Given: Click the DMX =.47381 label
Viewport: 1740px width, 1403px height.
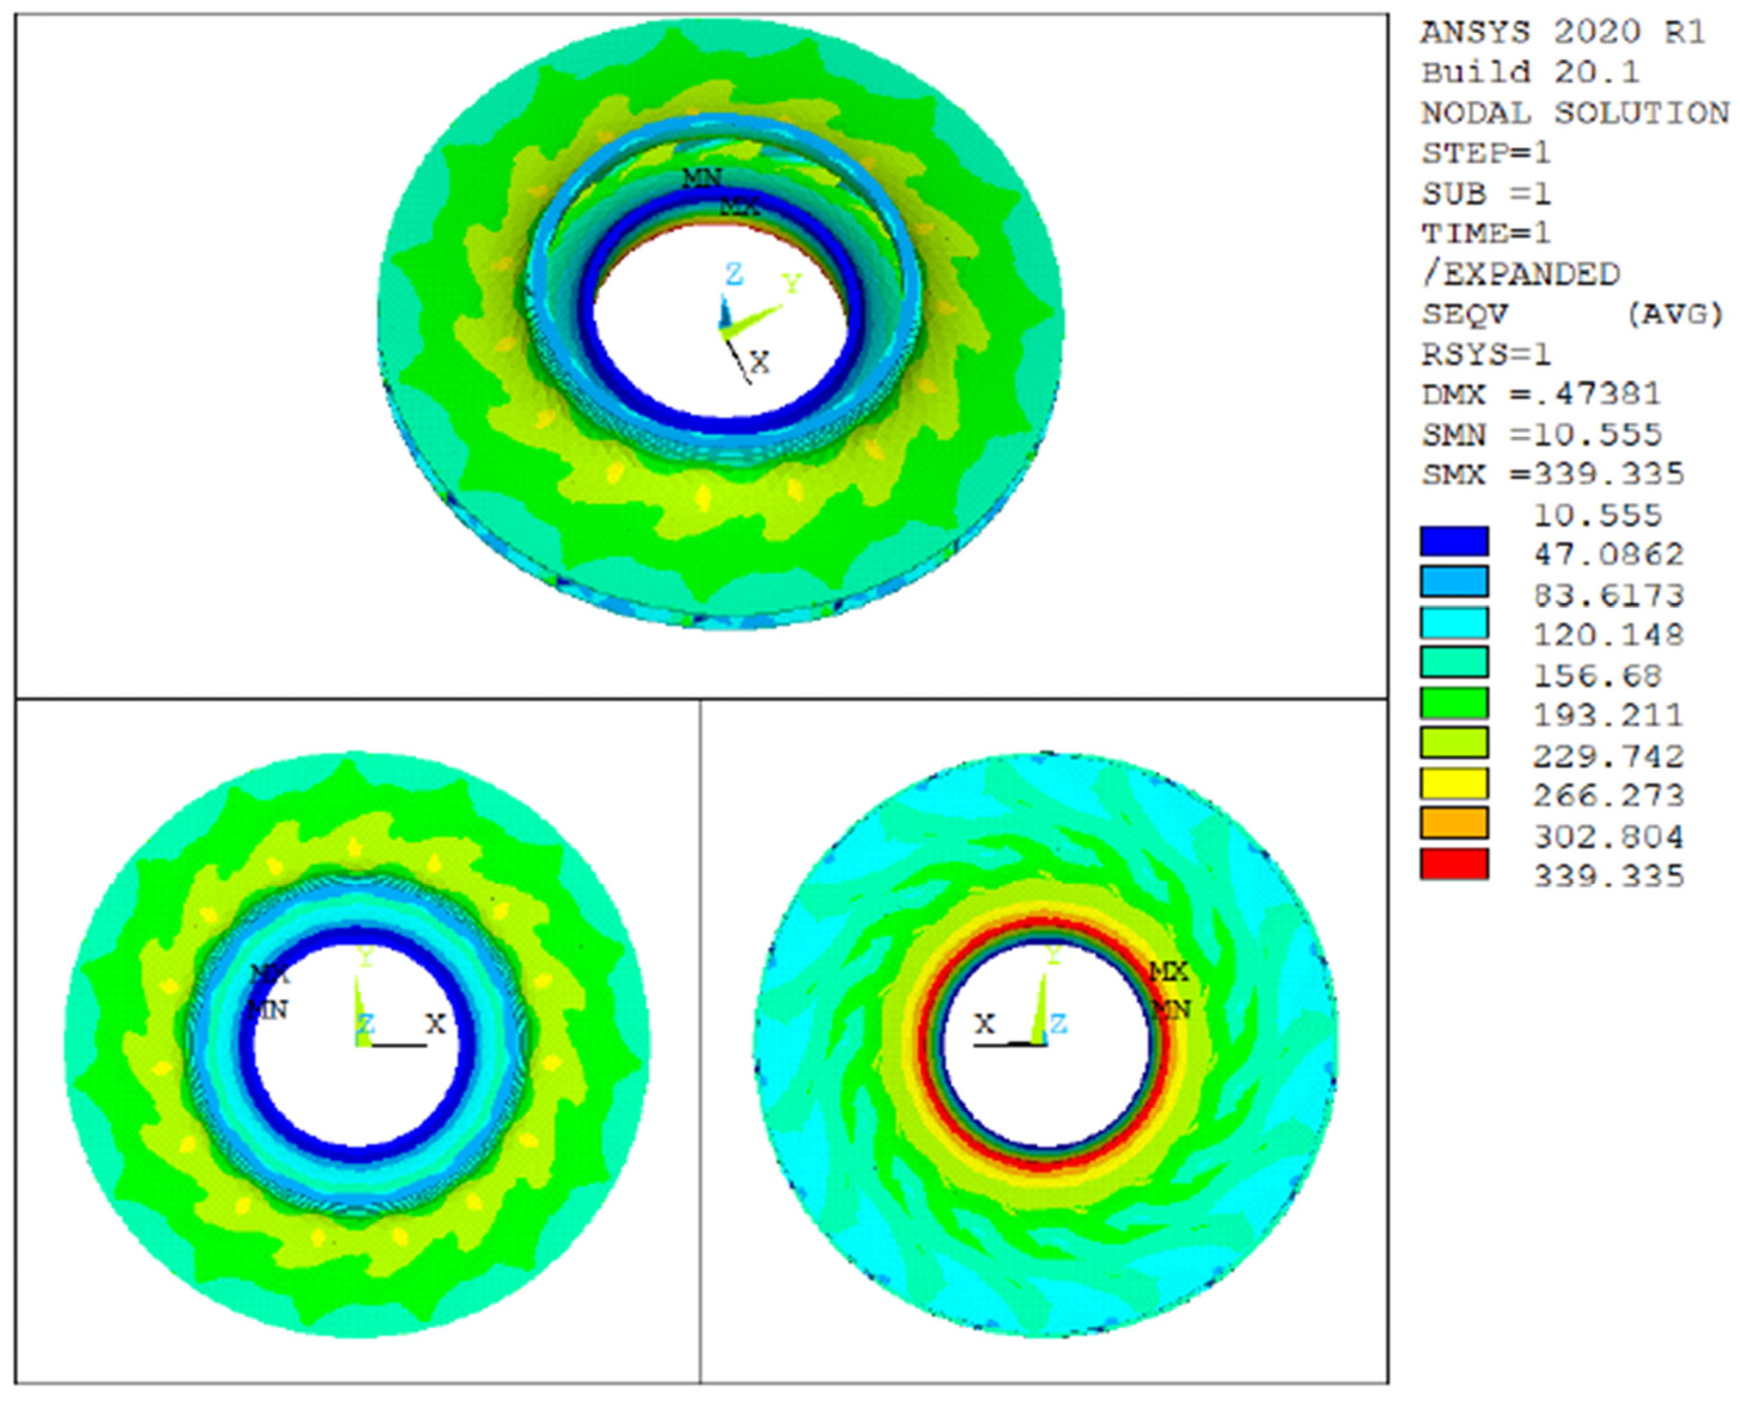Looking at the screenshot, I should click(1541, 394).
